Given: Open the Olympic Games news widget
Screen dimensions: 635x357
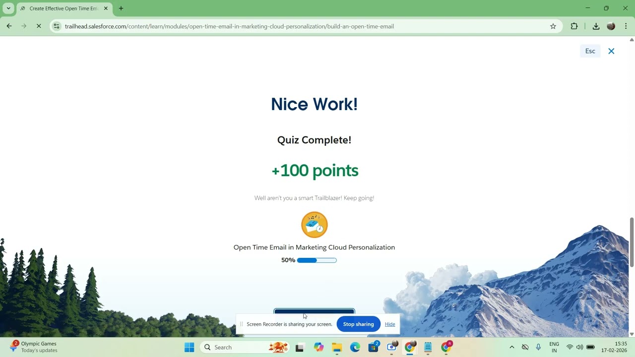Looking at the screenshot, I should point(35,347).
